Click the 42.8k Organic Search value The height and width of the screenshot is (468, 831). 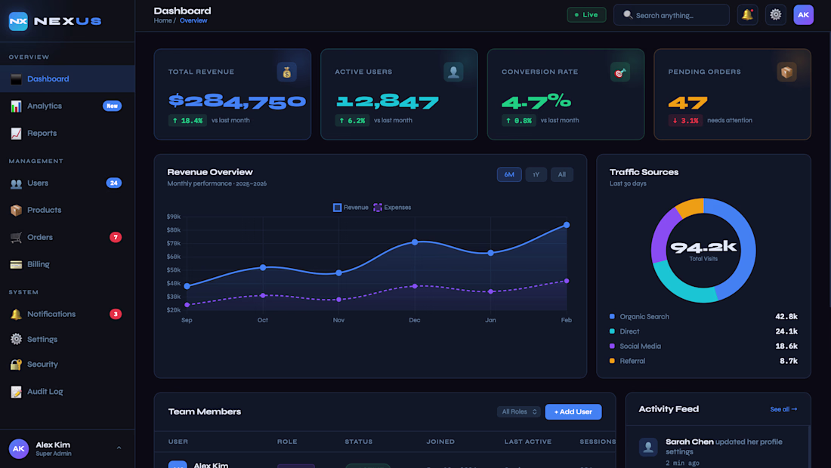click(x=786, y=316)
